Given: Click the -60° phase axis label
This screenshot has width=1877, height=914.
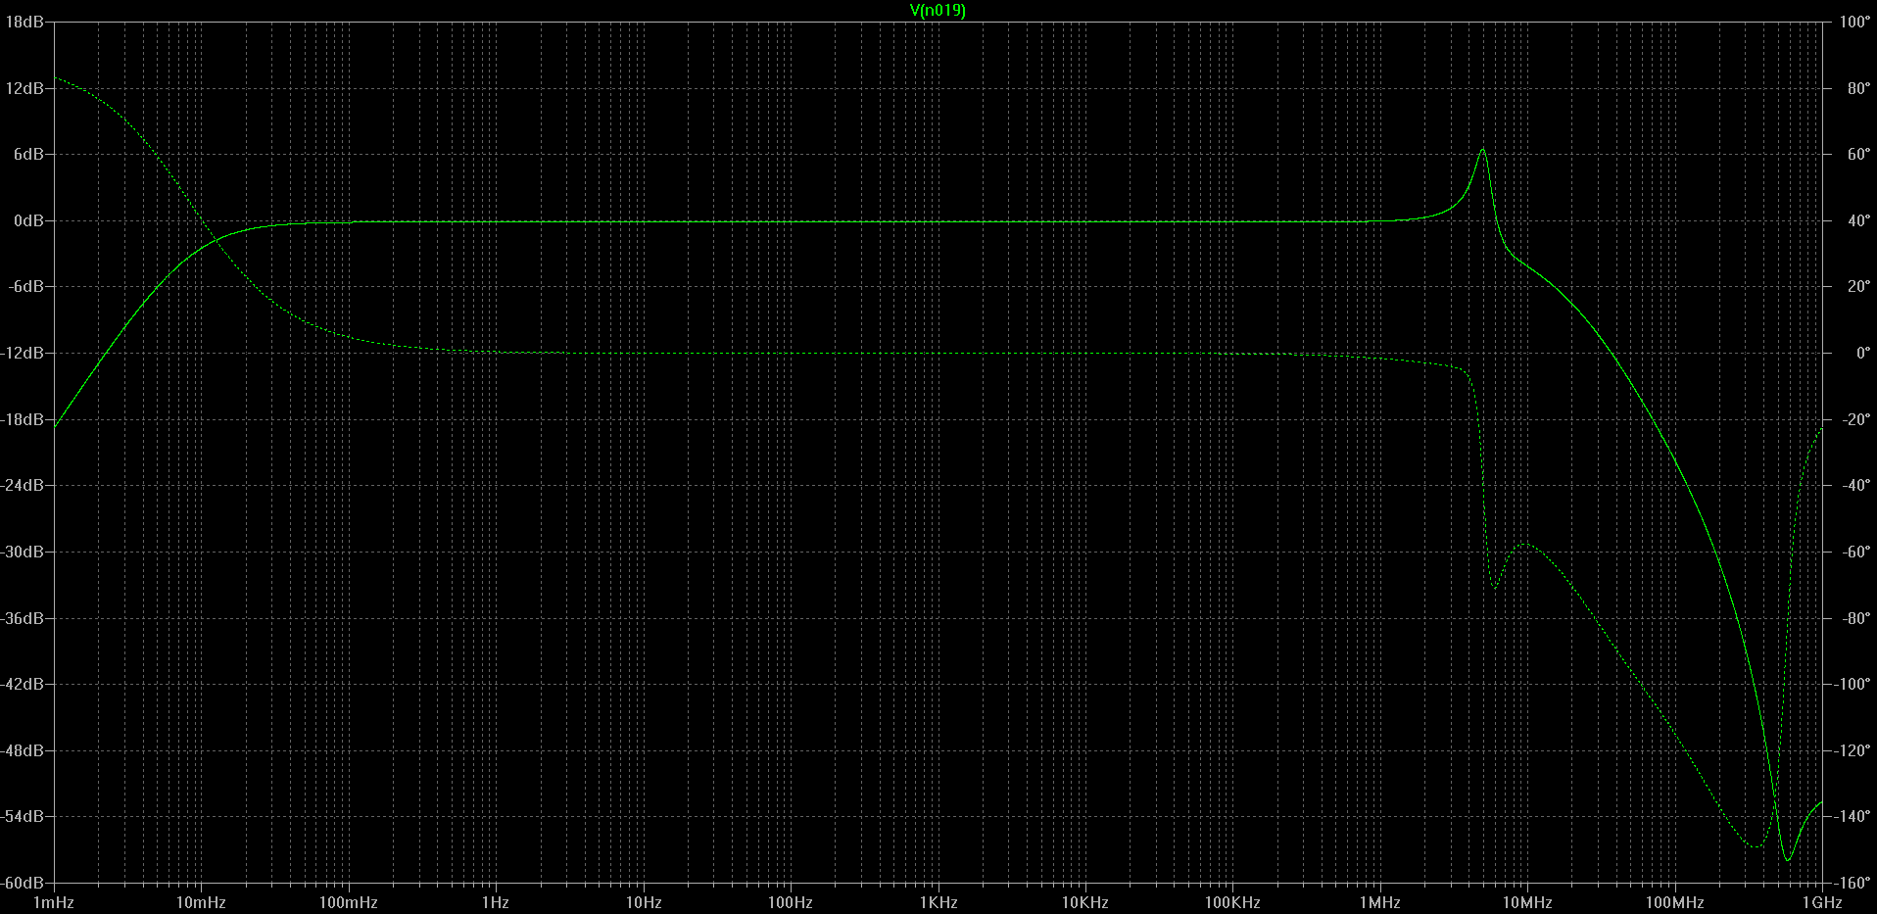Looking at the screenshot, I should [x=1855, y=552].
